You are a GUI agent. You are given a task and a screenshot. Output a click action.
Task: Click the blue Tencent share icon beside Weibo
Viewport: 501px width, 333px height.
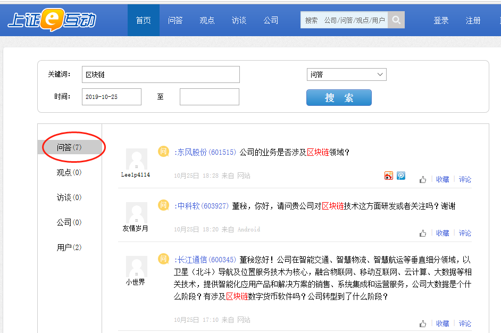[400, 174]
